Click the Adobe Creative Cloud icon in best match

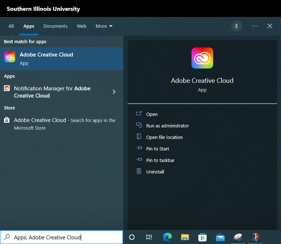pos(10,57)
